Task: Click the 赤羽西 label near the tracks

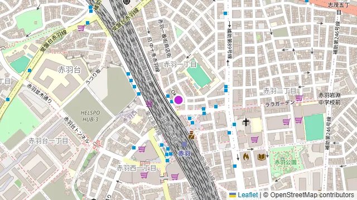Action: pyautogui.click(x=130, y=117)
